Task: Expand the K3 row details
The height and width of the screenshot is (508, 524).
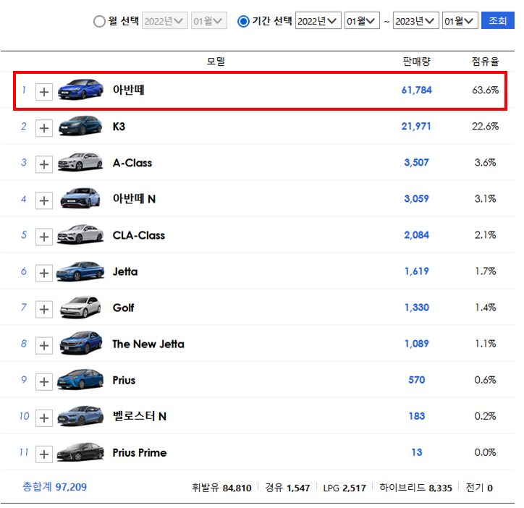Action: pos(44,128)
